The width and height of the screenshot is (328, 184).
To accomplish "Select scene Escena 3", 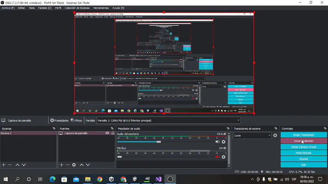I will [28, 133].
